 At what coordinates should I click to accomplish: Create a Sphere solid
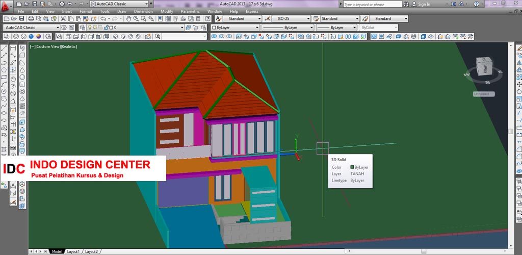click(x=22, y=77)
